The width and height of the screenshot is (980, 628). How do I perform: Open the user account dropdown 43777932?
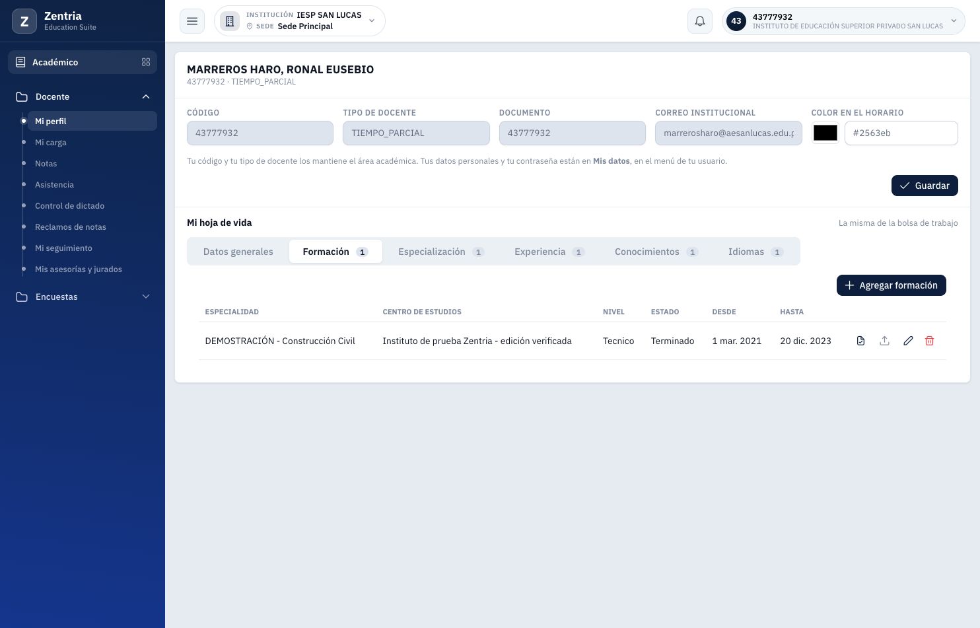point(843,21)
